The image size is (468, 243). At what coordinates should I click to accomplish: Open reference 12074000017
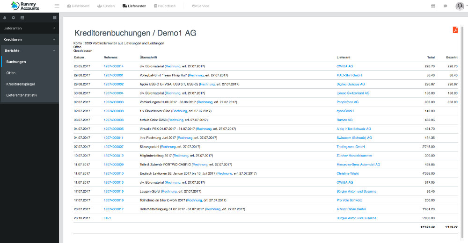pyautogui.click(x=113, y=209)
